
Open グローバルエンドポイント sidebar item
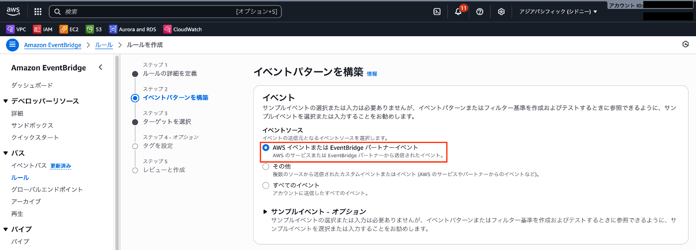coord(47,189)
